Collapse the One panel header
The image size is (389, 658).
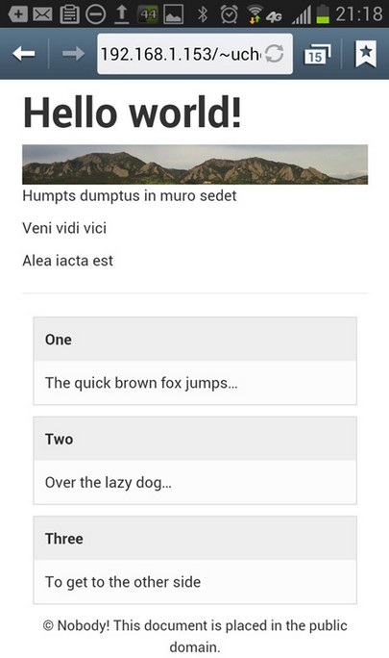pyautogui.click(x=195, y=340)
